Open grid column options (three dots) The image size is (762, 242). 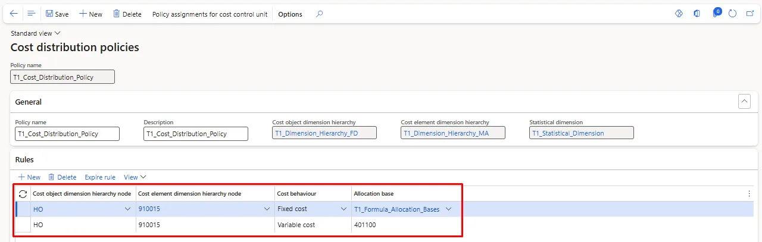pyautogui.click(x=749, y=194)
